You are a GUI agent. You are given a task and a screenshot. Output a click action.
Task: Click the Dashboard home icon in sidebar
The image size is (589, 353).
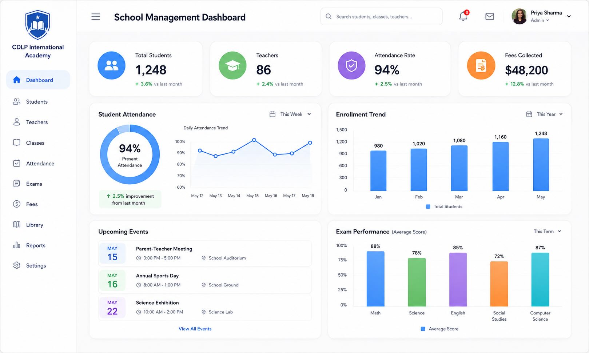coord(17,80)
